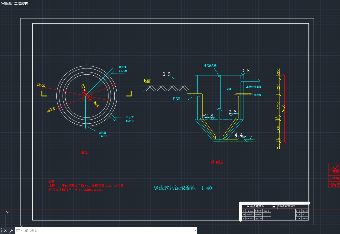
Task: Select the 0.5 elevation mark
Action: coord(166,74)
